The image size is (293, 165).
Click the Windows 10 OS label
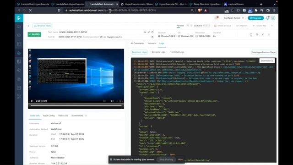tap(185, 36)
